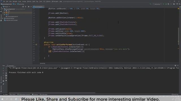Open the View menu

[10, 1]
